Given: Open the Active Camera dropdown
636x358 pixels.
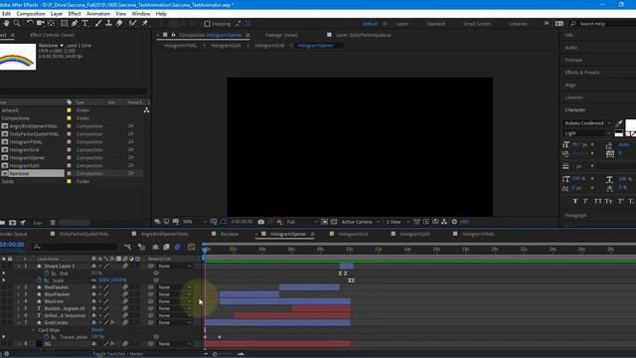Looking at the screenshot, I should tap(360, 222).
